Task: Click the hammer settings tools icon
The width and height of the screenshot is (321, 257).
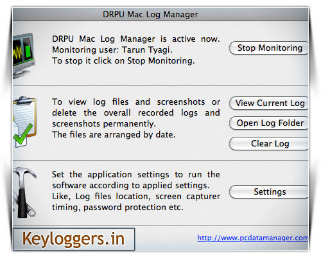Action: tap(24, 192)
